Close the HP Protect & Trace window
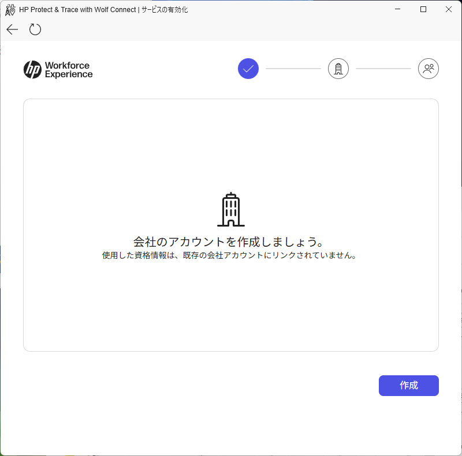 coord(449,9)
